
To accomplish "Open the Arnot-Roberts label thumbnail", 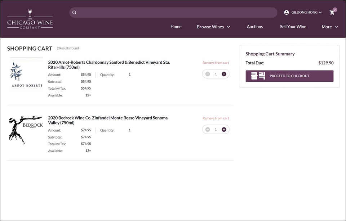I will click(x=26, y=75).
